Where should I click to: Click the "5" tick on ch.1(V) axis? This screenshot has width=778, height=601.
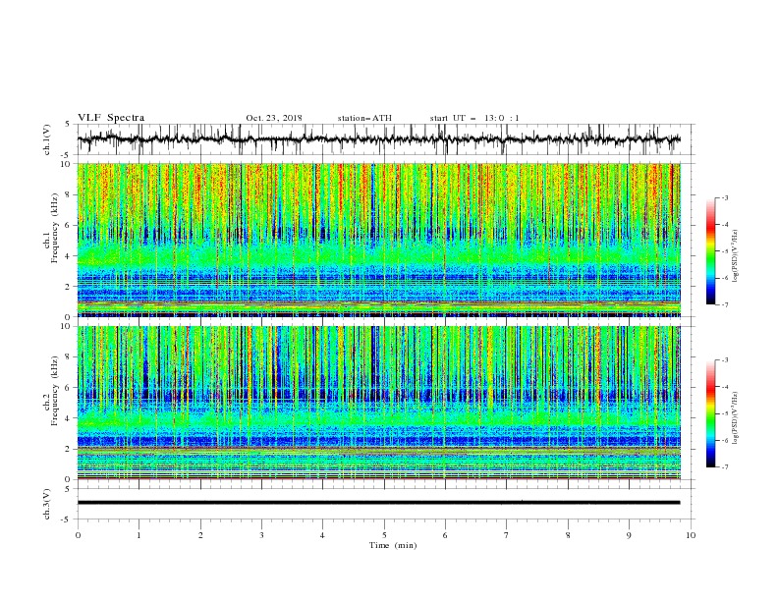68,124
